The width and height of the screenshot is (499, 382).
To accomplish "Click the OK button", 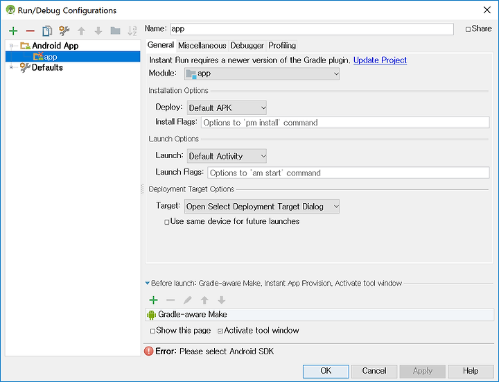I will (326, 371).
